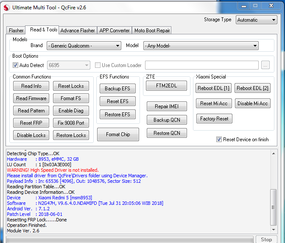
Task: Click the 'Hardware : 8953, eMMC, 32 GB' line
Action: click(43, 159)
